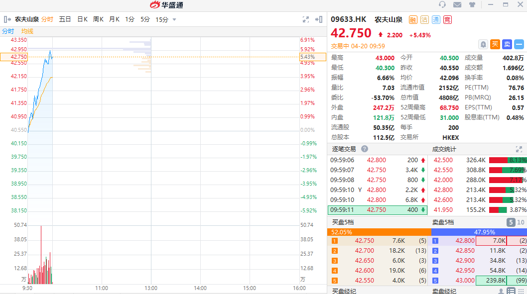The width and height of the screenshot is (527, 294).
Task: Open help for 逐笔交易
Action: click(x=364, y=149)
